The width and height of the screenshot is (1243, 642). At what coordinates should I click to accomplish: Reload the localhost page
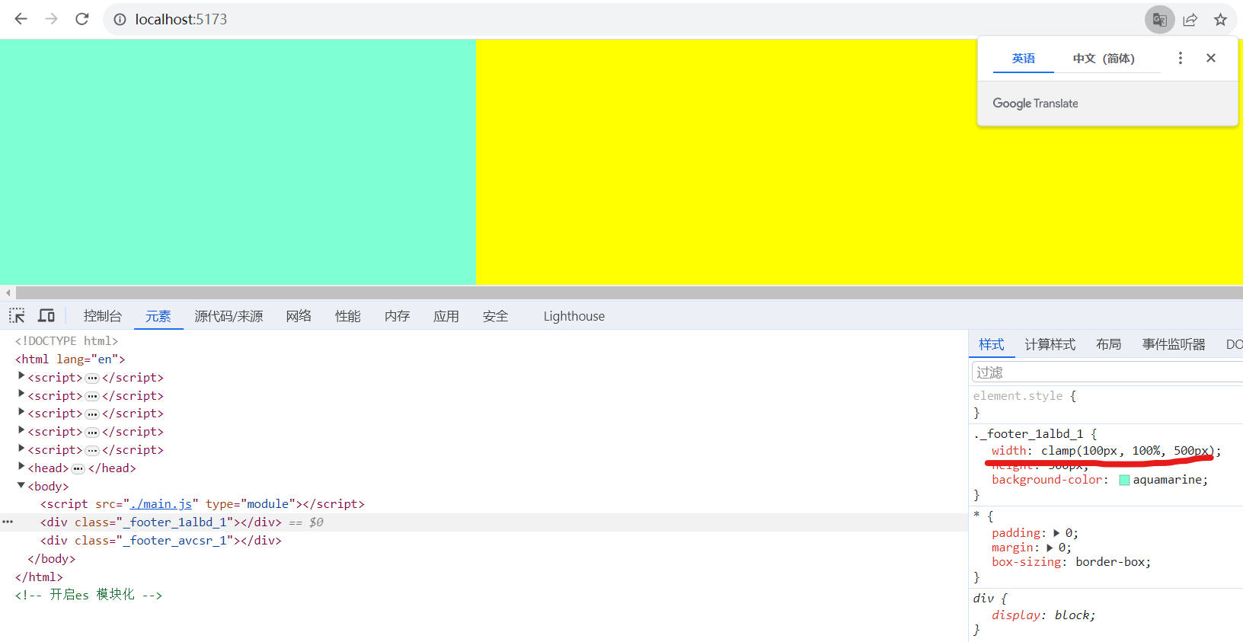pyautogui.click(x=82, y=19)
